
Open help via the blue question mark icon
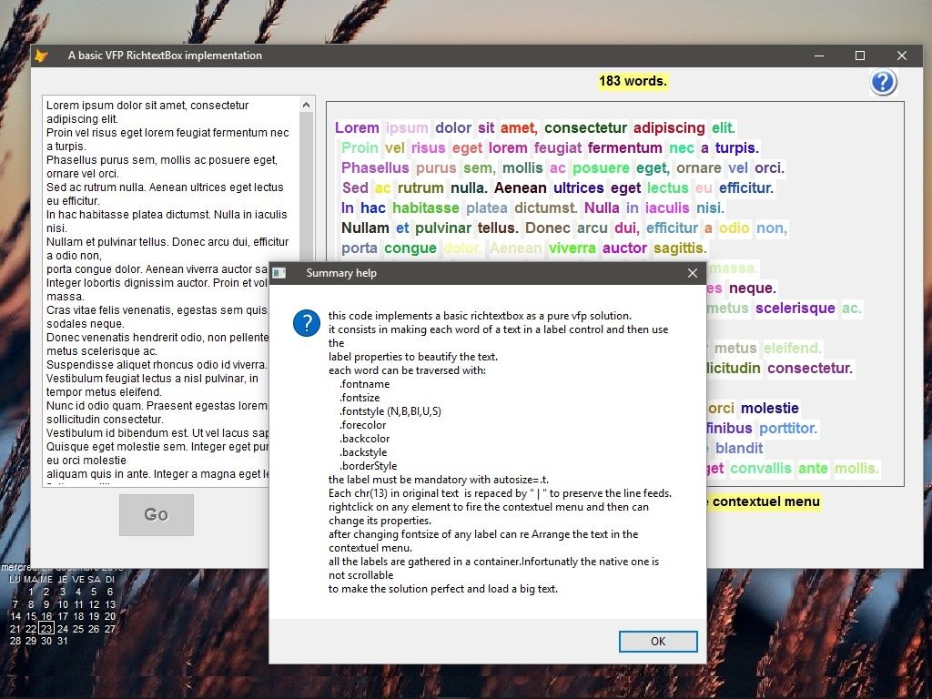click(882, 82)
